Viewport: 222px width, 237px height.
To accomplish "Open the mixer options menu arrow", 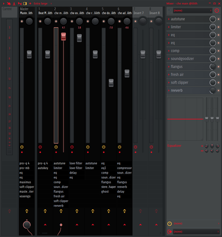I will (x=4, y=3).
